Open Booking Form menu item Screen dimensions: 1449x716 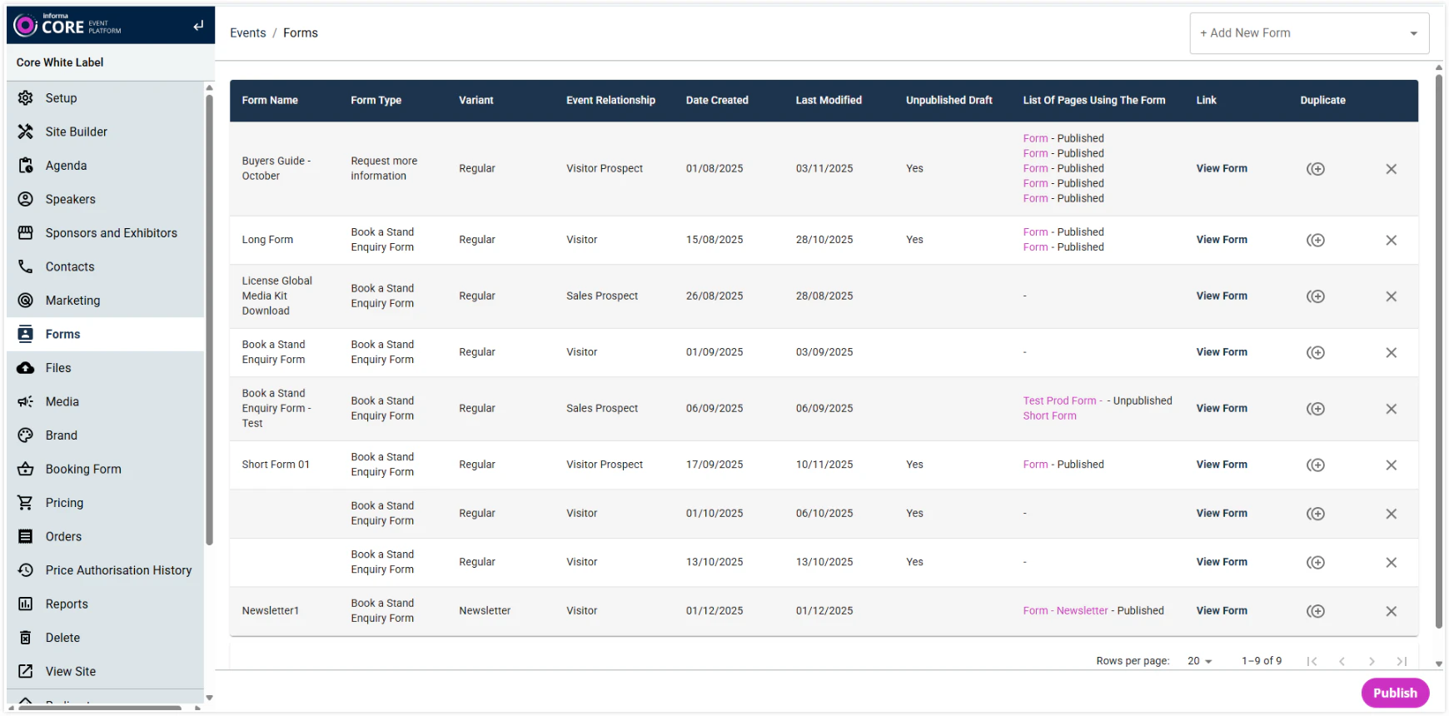83,469
